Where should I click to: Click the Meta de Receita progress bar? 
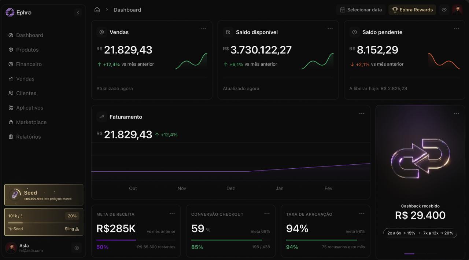pyautogui.click(x=136, y=240)
